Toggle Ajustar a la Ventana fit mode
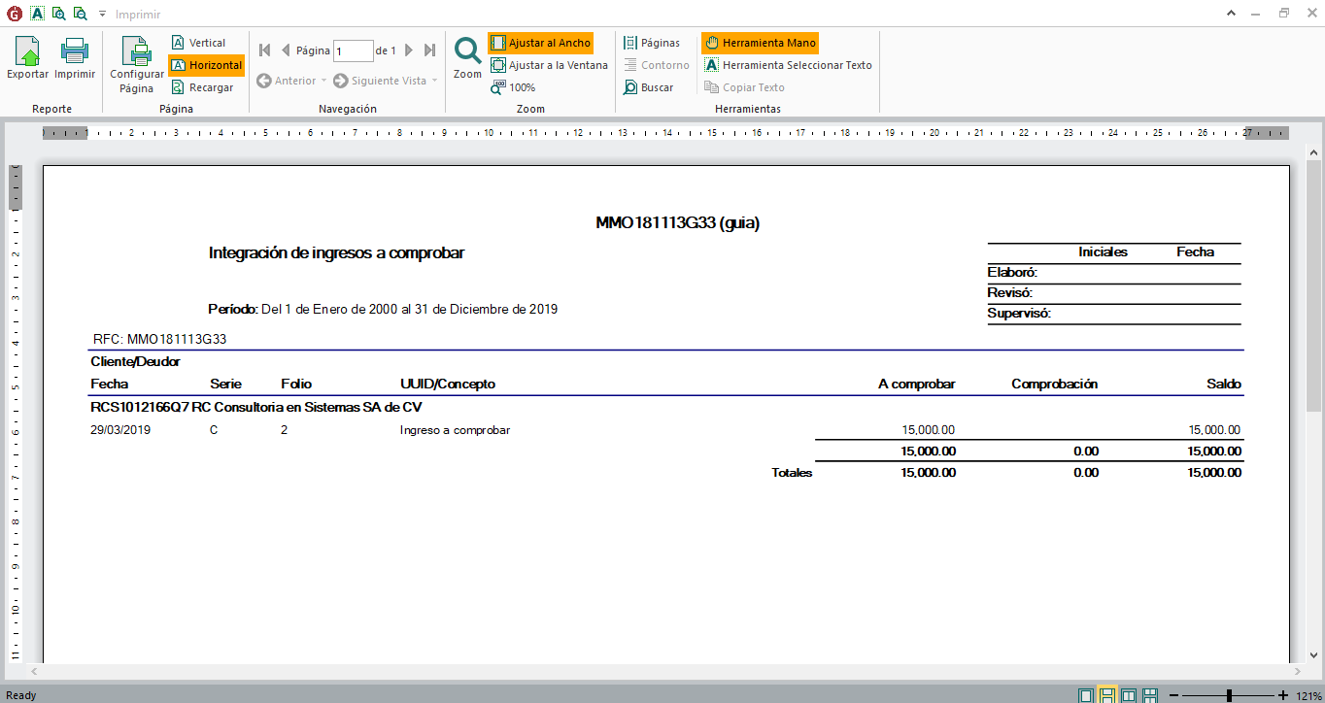This screenshot has width=1325, height=703. coord(549,65)
